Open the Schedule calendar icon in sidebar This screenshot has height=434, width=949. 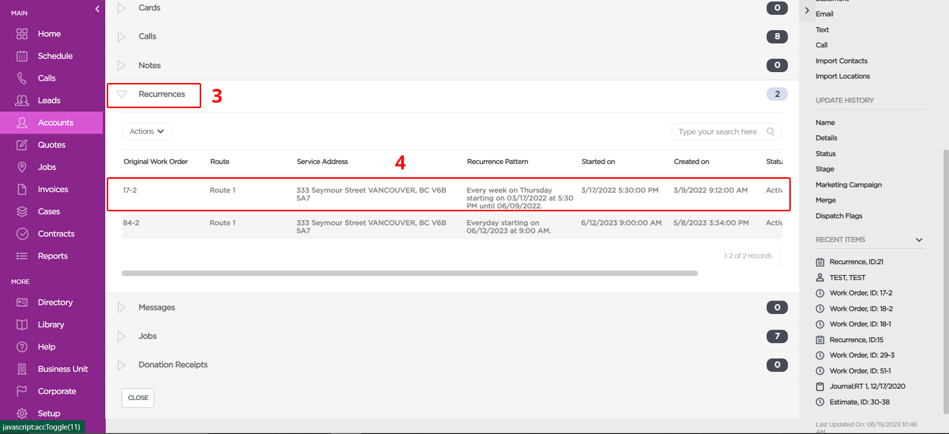[x=22, y=56]
